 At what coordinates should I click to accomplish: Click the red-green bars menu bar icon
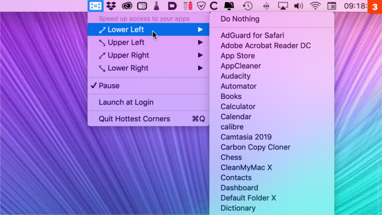[x=188, y=6]
